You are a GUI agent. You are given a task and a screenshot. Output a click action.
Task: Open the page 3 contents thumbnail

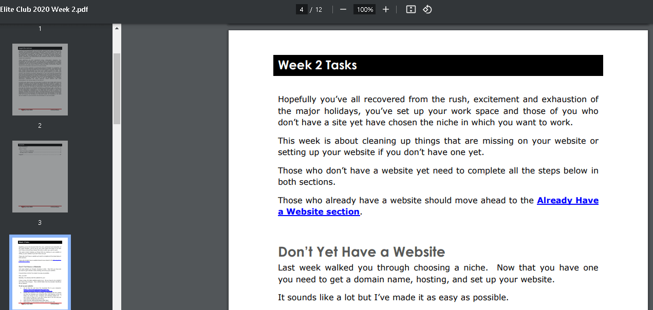click(40, 176)
